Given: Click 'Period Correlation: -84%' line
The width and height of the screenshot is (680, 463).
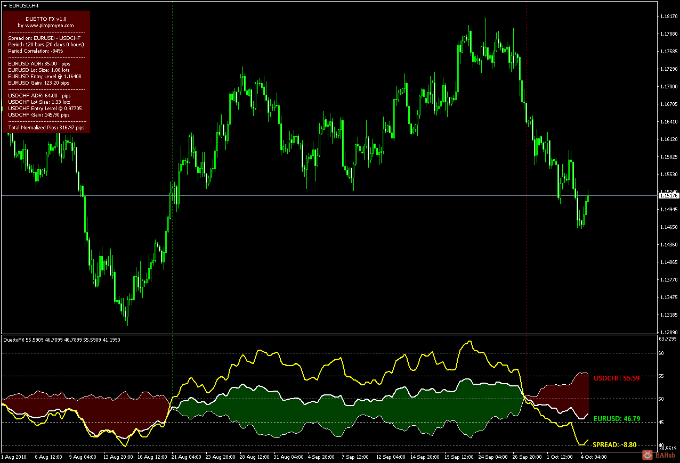Looking at the screenshot, I should pos(35,51).
